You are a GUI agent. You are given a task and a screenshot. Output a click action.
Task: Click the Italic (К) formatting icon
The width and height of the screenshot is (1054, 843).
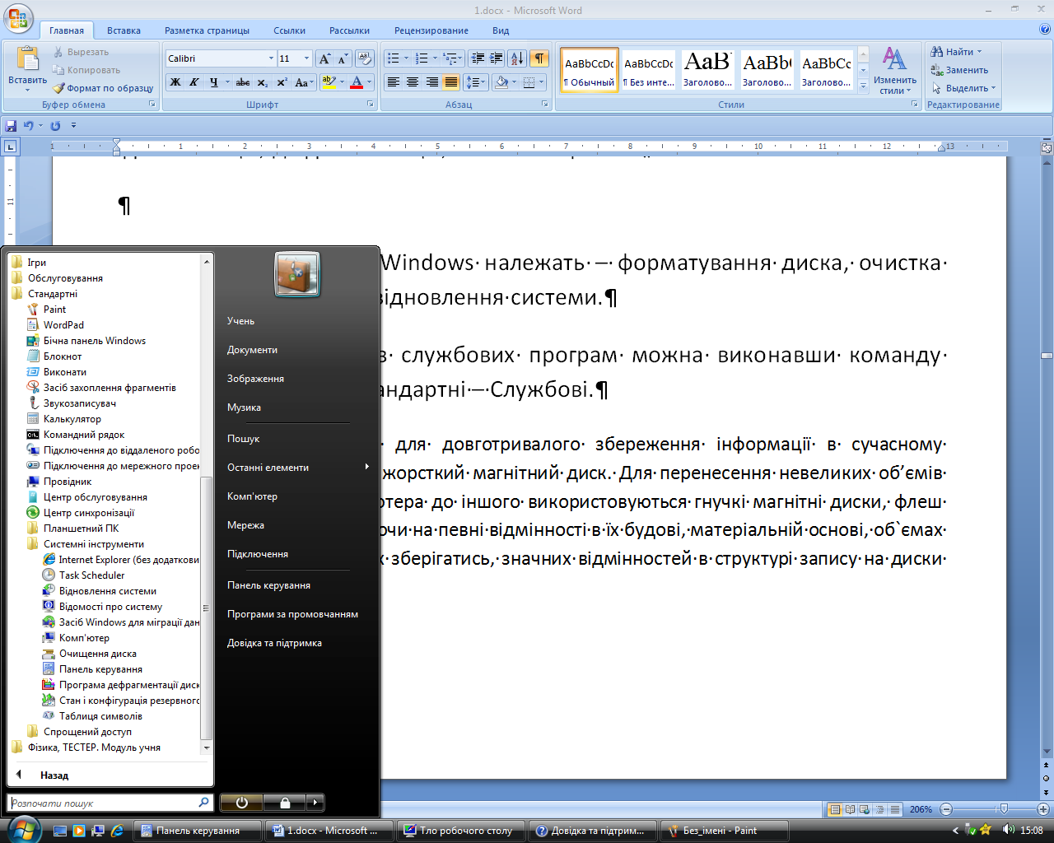194,82
